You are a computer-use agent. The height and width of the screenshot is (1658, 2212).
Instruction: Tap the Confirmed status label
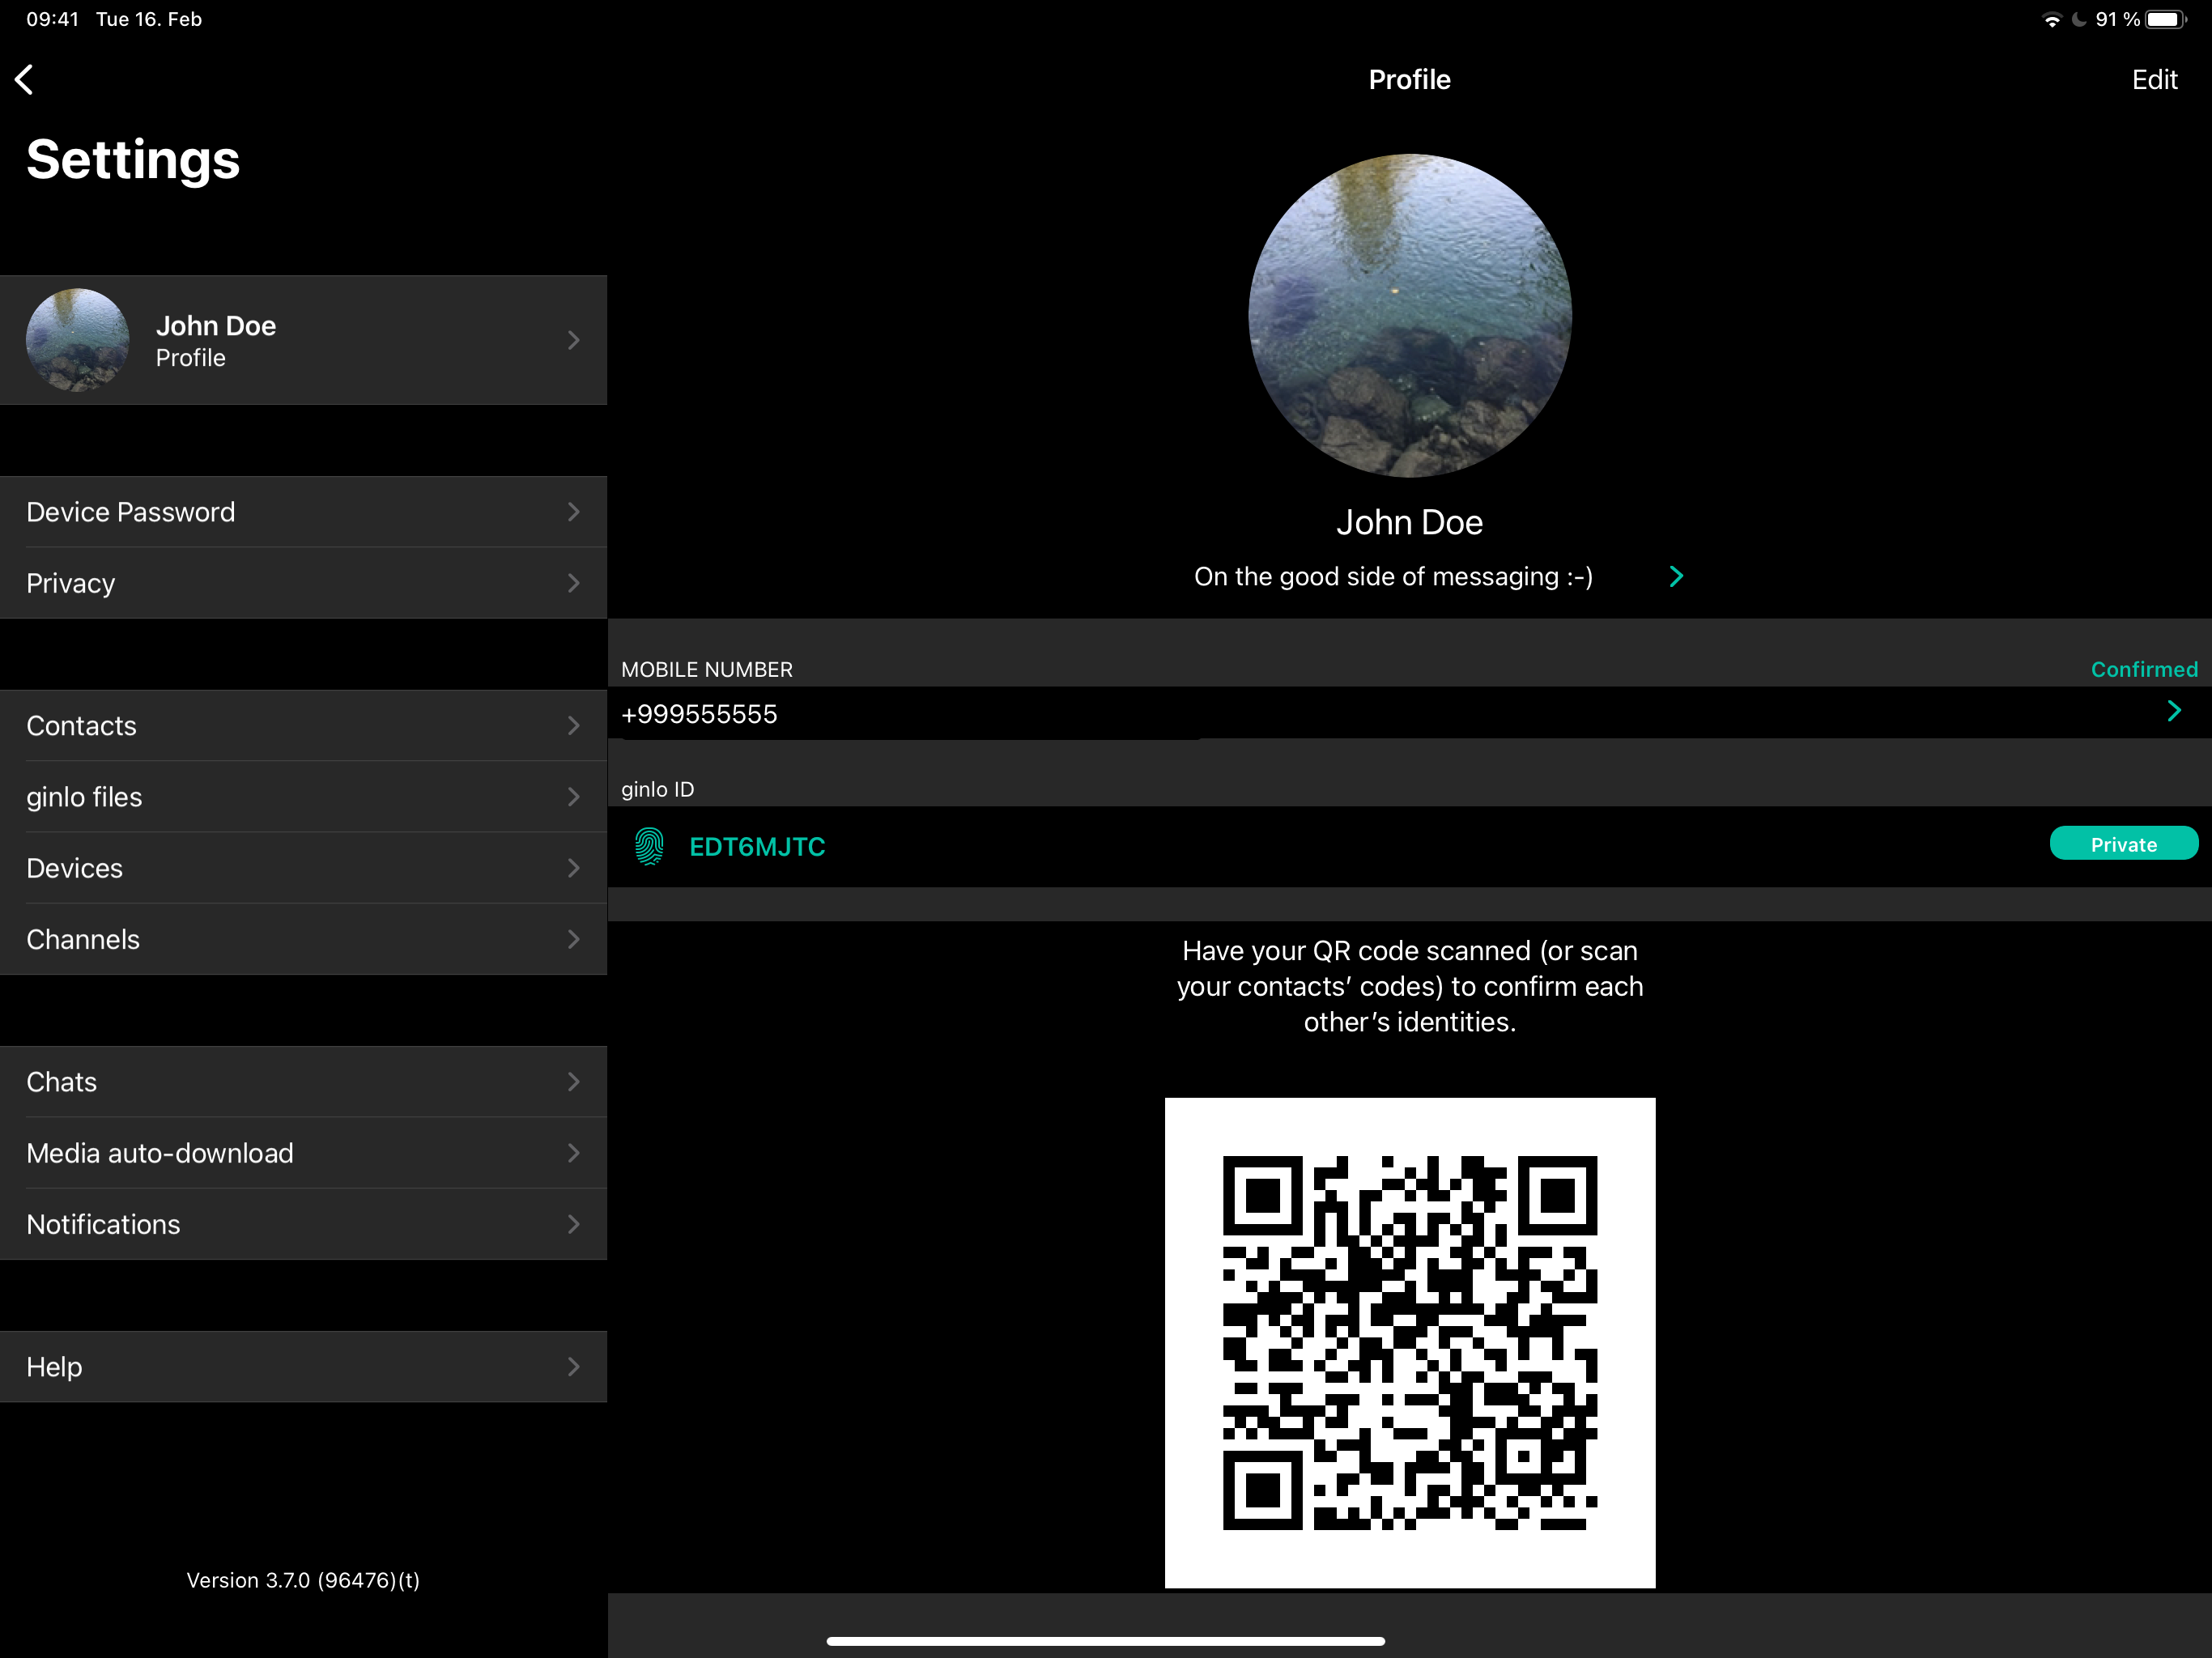pos(2144,669)
